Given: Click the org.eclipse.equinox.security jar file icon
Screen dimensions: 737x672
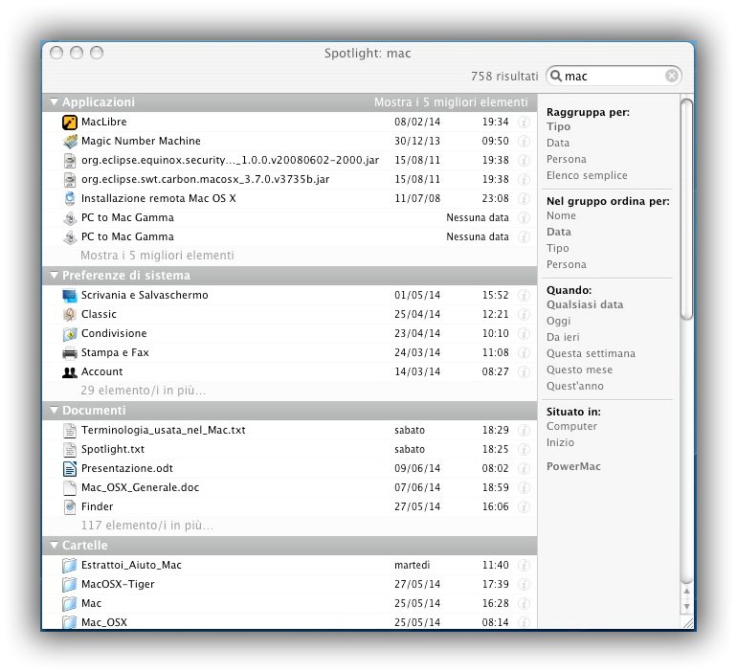Looking at the screenshot, I should (x=70, y=160).
